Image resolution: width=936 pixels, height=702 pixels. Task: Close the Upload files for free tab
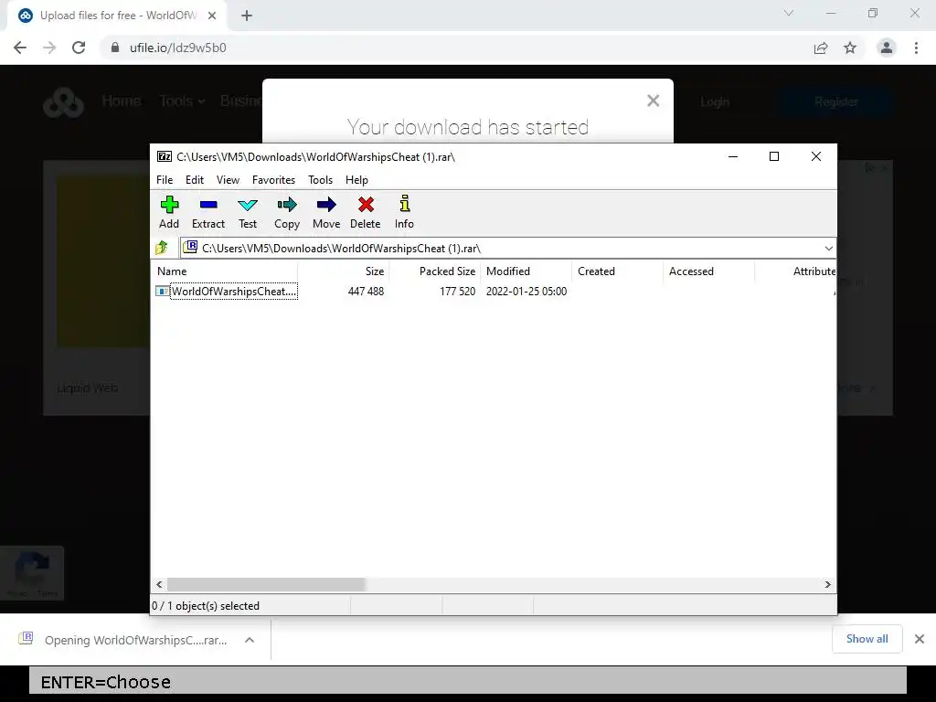pyautogui.click(x=212, y=16)
